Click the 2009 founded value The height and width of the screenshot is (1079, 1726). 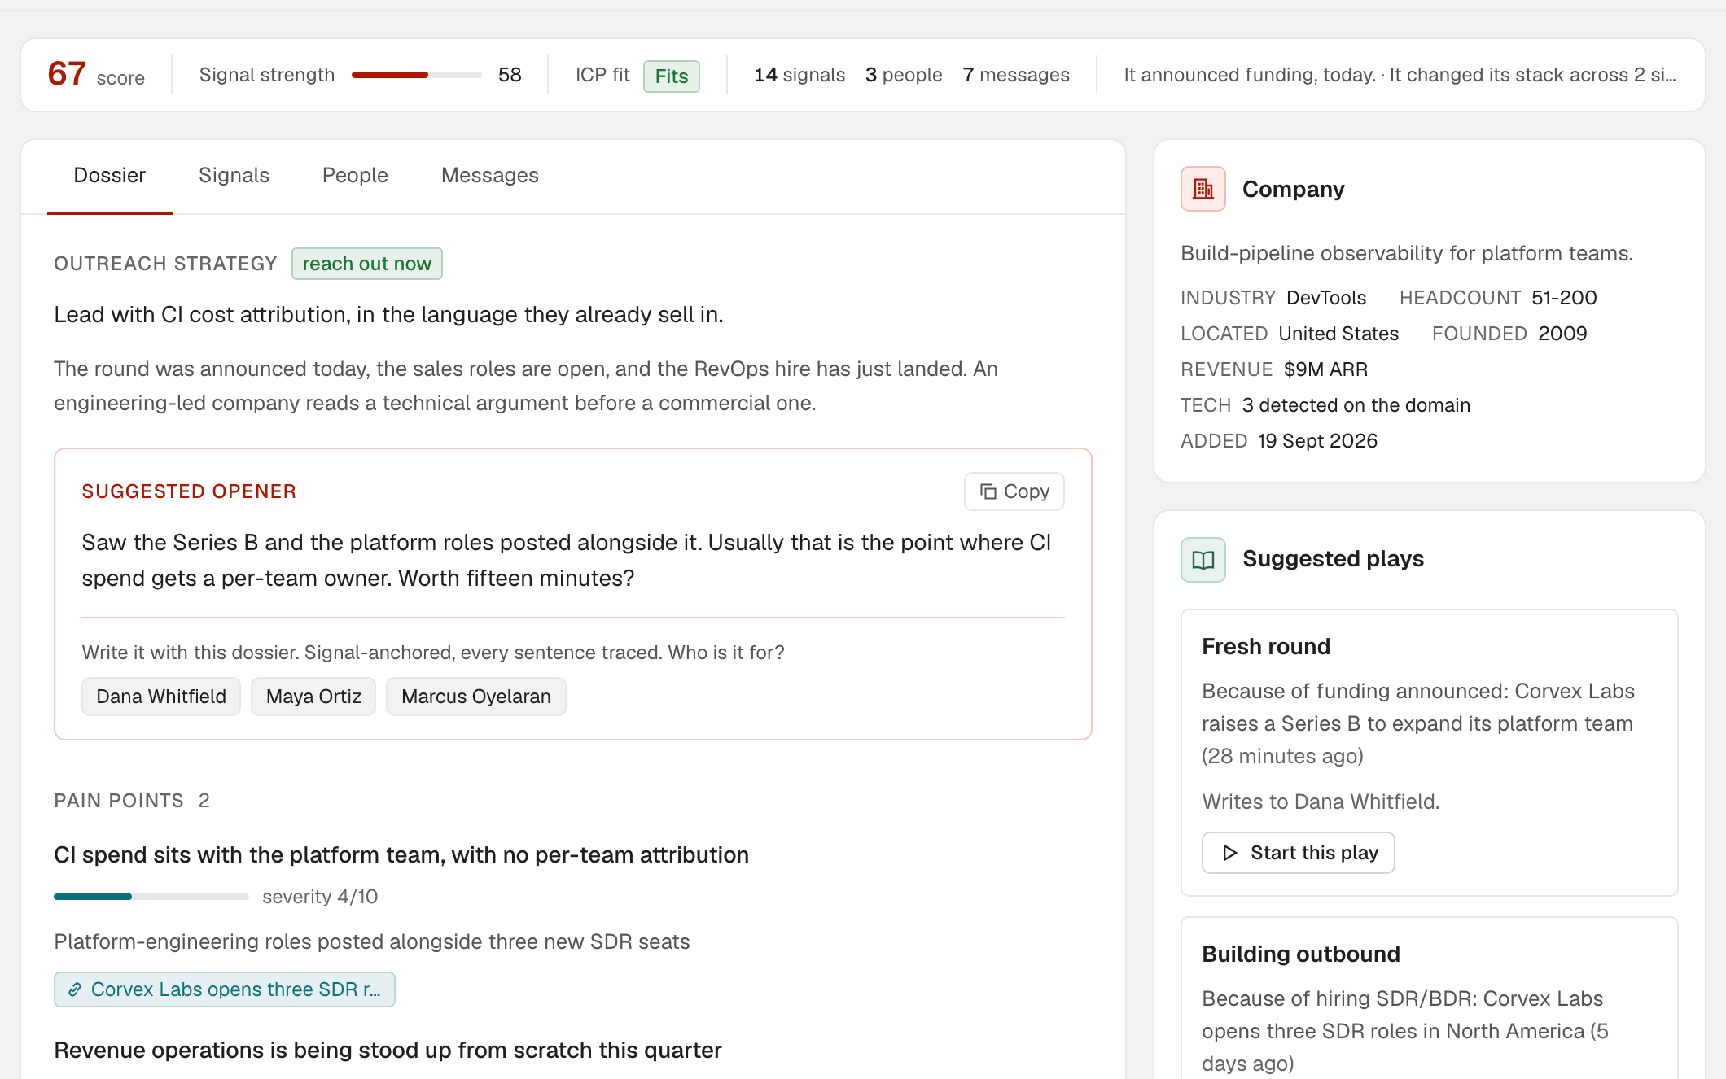[x=1562, y=334]
